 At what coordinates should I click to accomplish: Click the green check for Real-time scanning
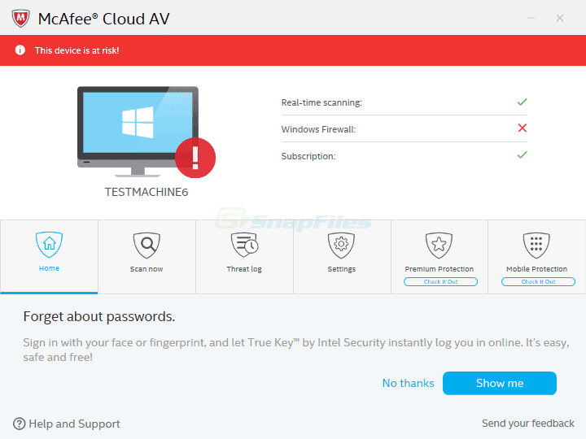(x=522, y=102)
